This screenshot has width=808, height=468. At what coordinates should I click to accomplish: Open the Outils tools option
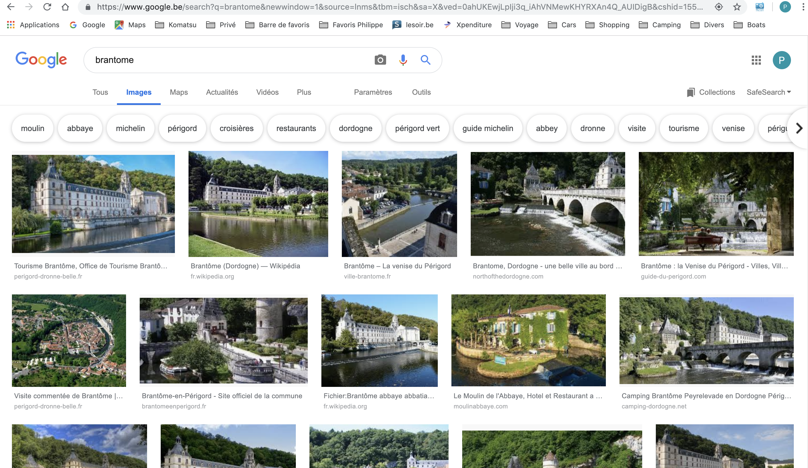[x=421, y=92]
